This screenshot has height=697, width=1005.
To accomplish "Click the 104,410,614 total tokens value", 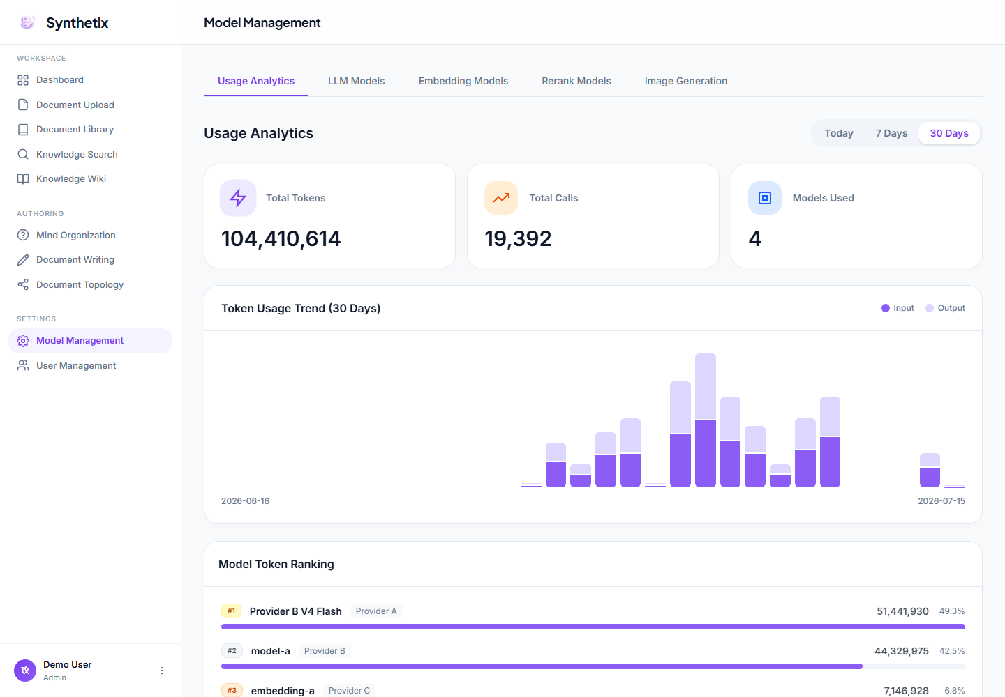I will [x=281, y=238].
